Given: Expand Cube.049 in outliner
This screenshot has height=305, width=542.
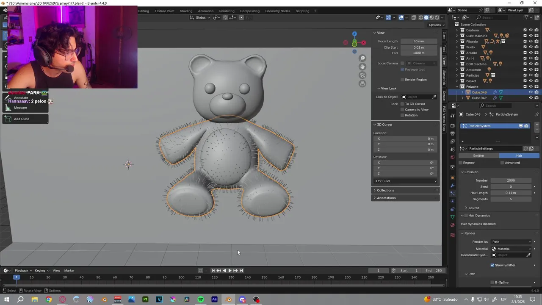Looking at the screenshot, I should tap(462, 98).
